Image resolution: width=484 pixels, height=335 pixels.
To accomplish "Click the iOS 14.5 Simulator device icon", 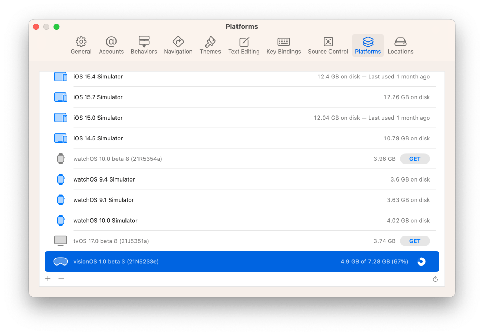I will (x=61, y=138).
